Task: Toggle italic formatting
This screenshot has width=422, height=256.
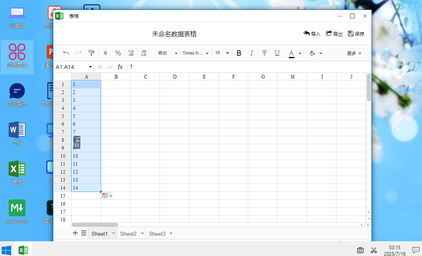Action: tap(251, 53)
